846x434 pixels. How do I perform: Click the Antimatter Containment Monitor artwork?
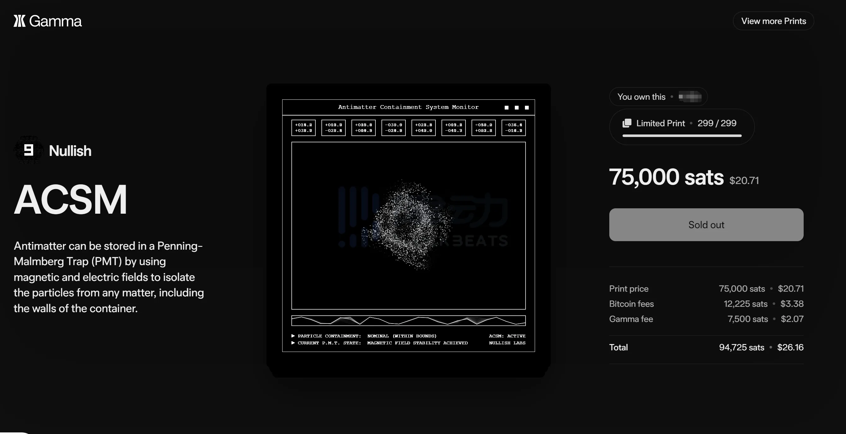tap(408, 230)
